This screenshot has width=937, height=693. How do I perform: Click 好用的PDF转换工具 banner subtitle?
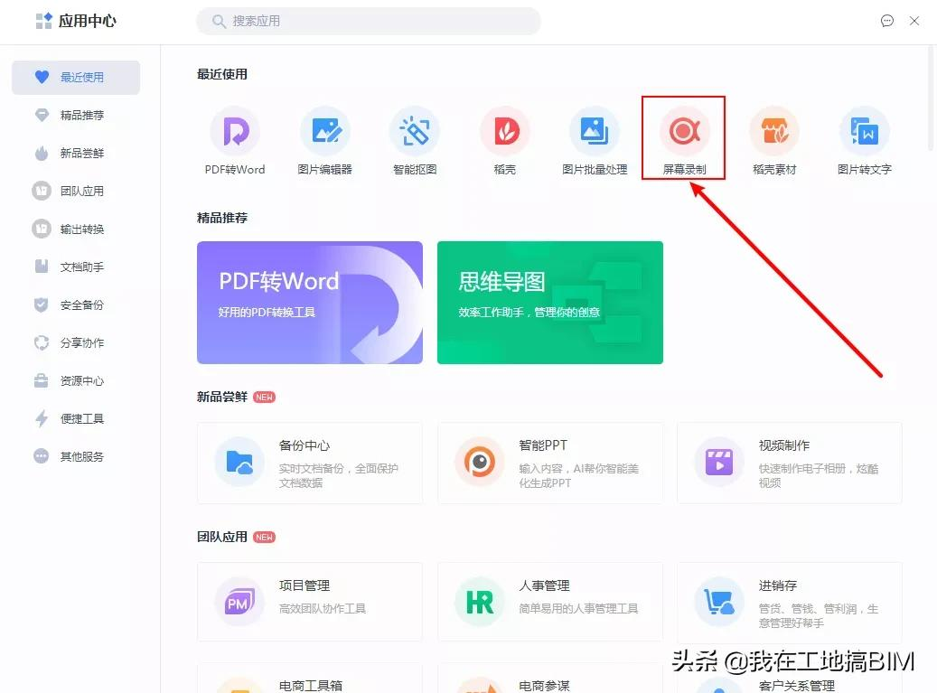coord(267,312)
